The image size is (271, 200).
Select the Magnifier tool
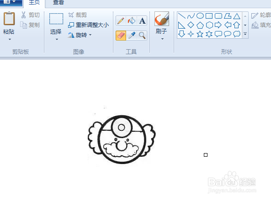coord(142,36)
